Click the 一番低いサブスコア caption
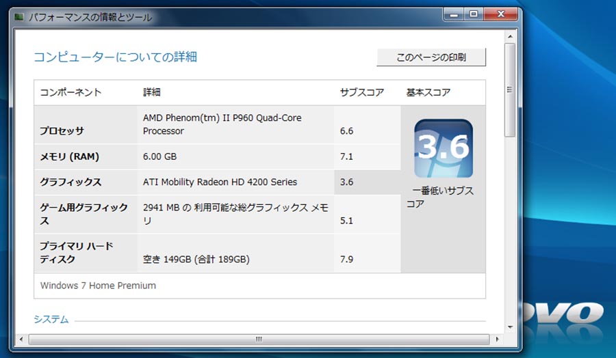 440,197
